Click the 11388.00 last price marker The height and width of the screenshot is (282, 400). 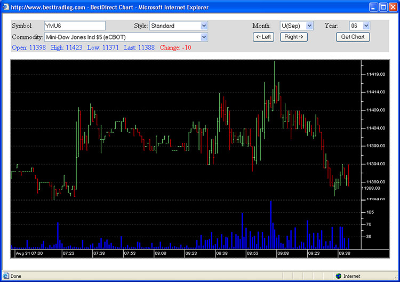tap(370, 188)
